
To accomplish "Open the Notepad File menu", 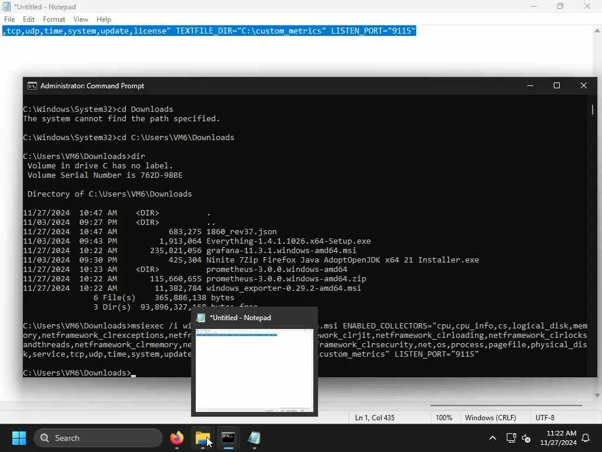I will [9, 19].
